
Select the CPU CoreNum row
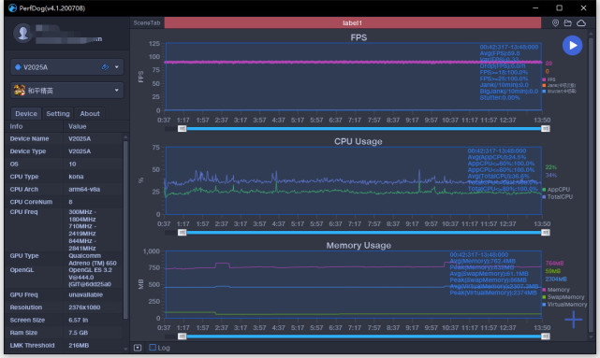click(x=65, y=202)
